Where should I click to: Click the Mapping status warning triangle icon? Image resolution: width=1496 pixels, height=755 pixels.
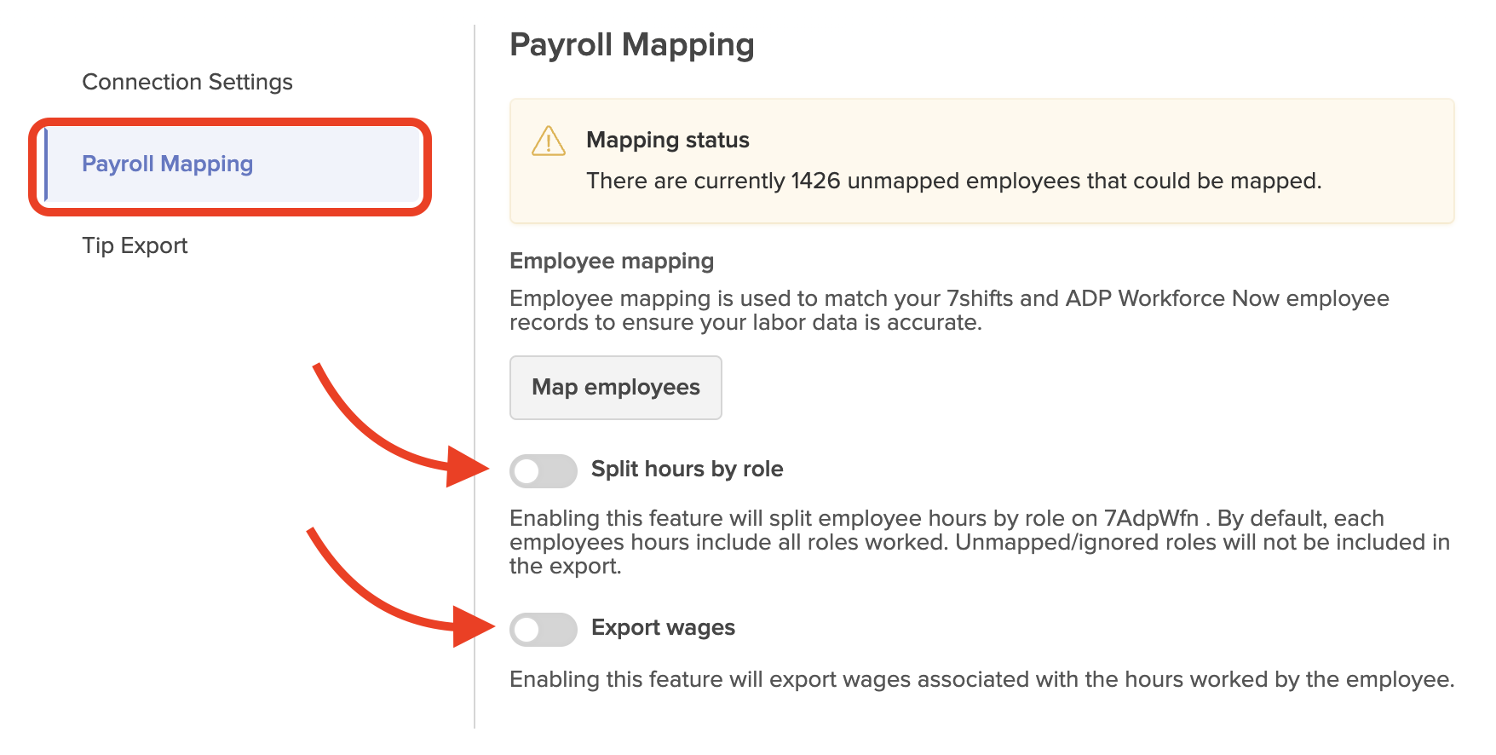click(x=549, y=143)
